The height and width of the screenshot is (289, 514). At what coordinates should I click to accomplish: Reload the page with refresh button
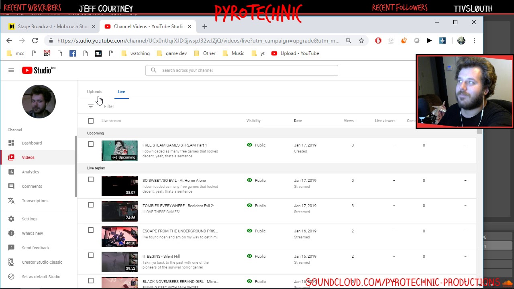tap(35, 41)
